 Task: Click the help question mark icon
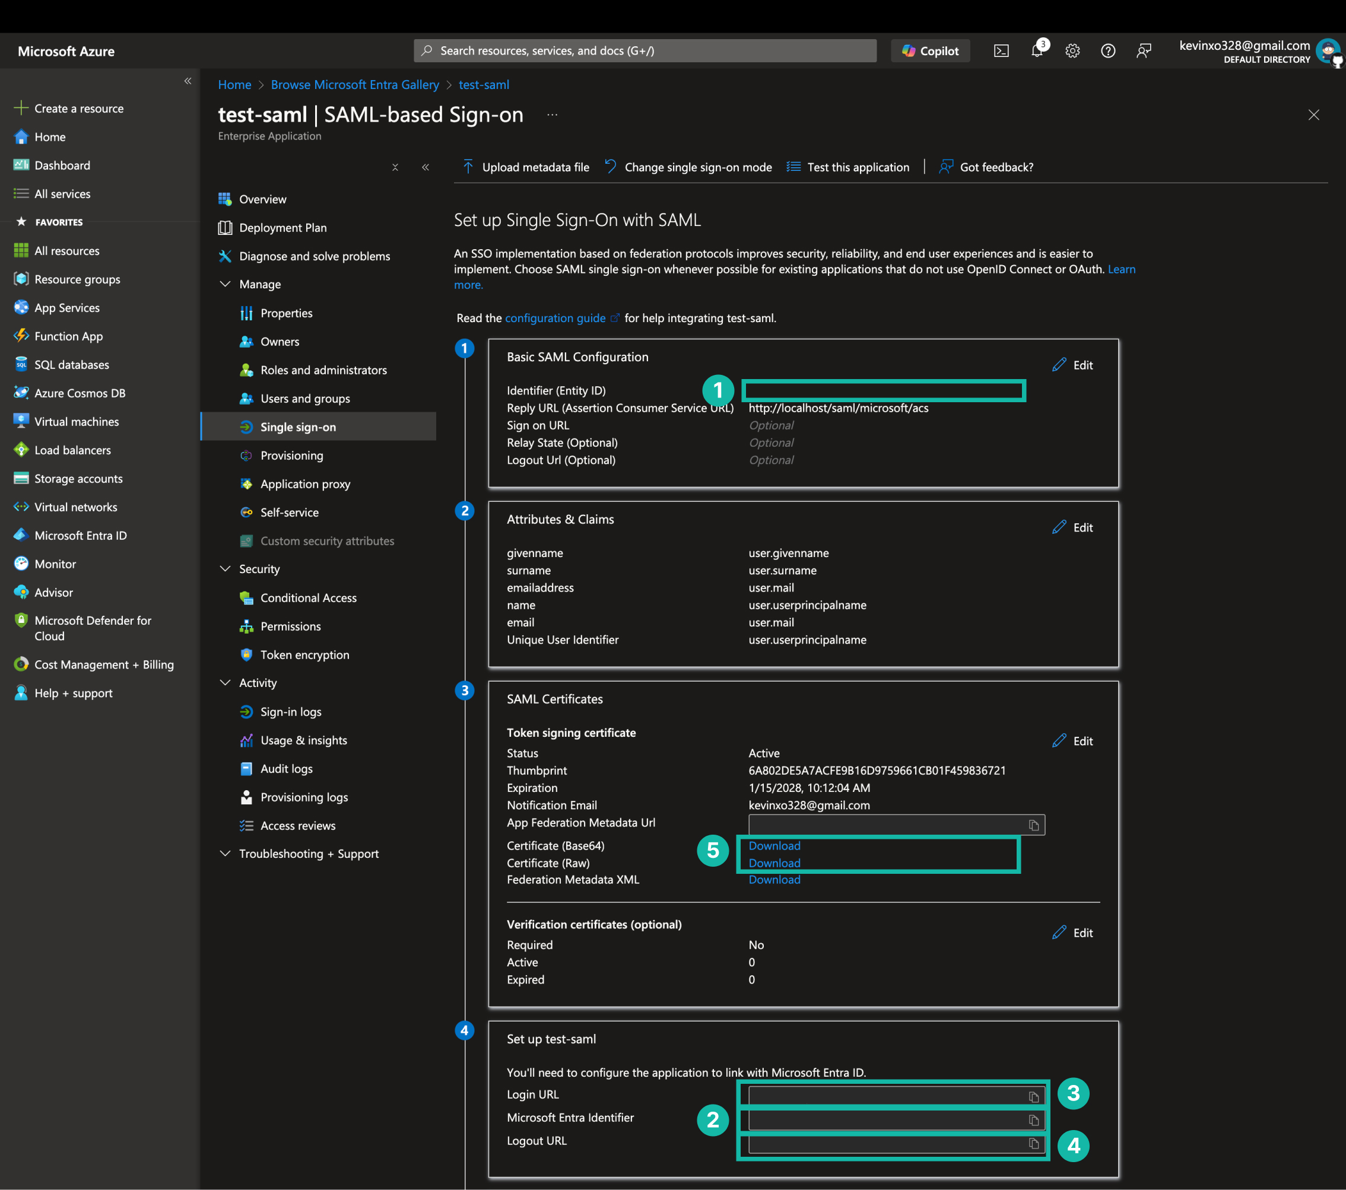[x=1108, y=50]
